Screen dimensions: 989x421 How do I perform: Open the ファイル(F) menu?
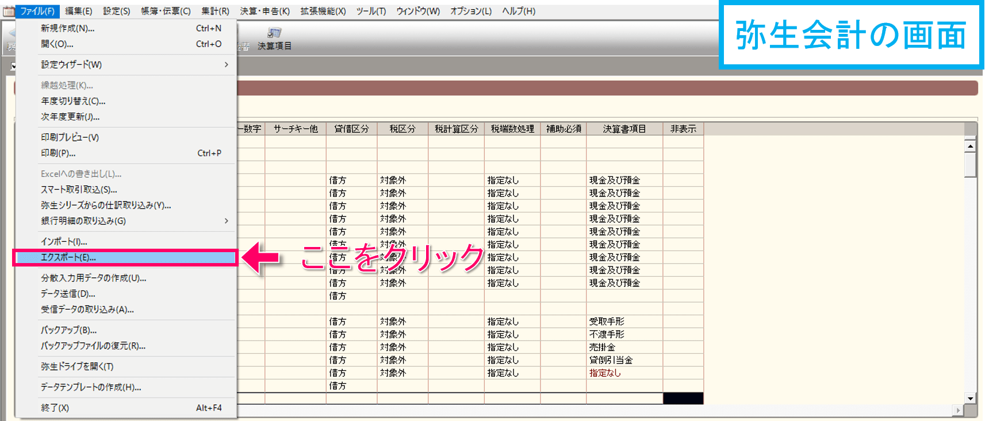(37, 11)
